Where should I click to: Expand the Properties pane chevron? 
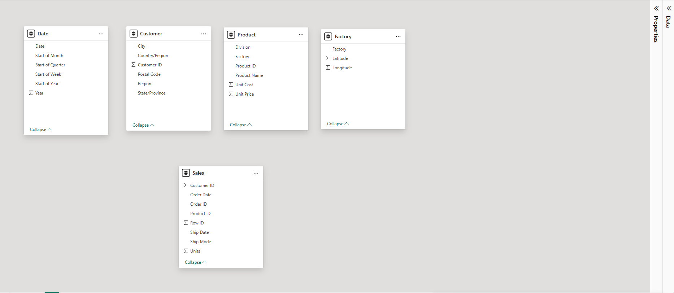[x=656, y=8]
